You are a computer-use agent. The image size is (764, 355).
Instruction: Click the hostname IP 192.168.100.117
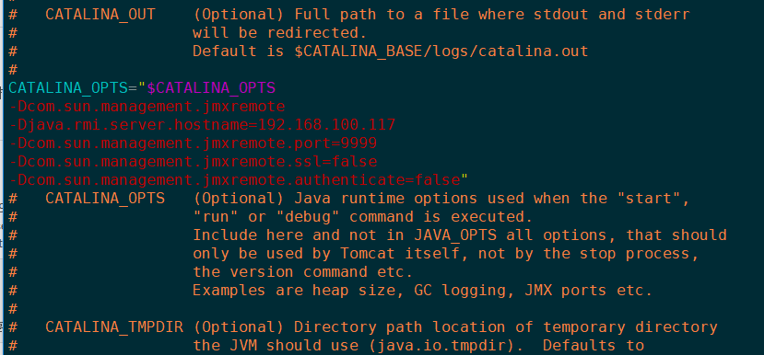pos(326,125)
